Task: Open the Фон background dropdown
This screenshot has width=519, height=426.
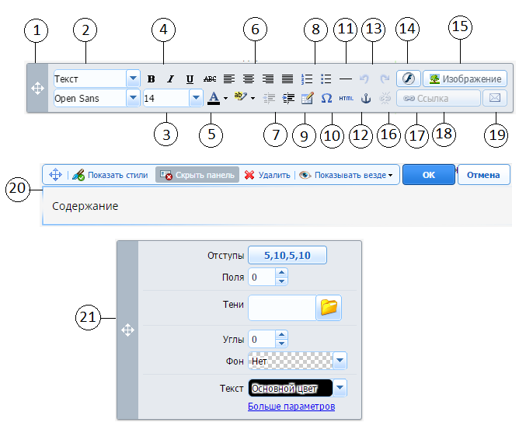Action: click(340, 361)
